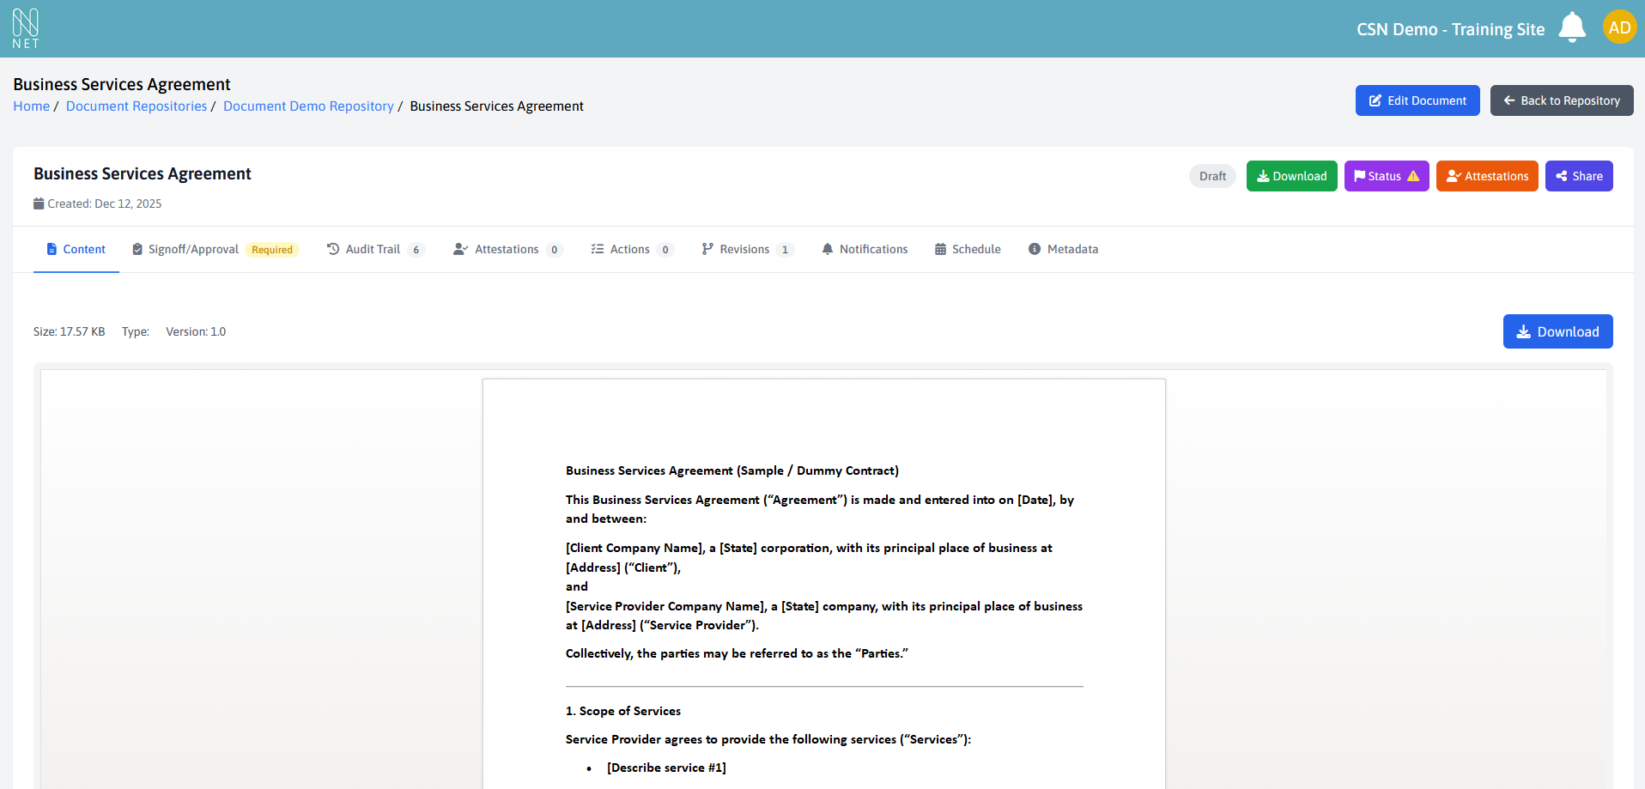
Task: Open the notification bell icon
Action: pyautogui.click(x=1572, y=27)
